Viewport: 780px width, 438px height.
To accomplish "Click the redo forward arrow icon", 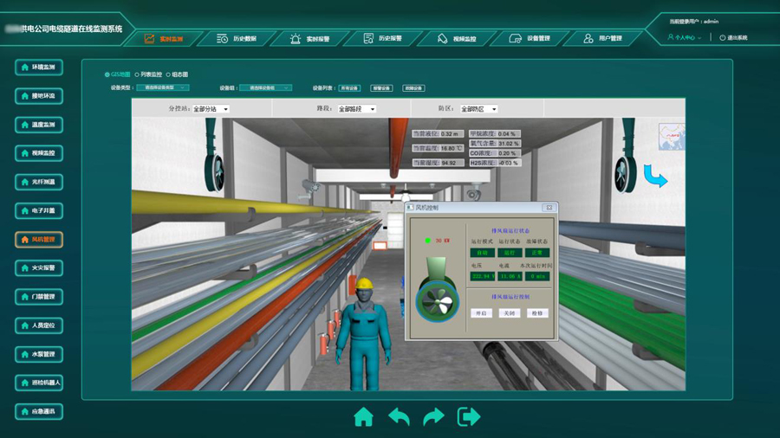I will (x=433, y=417).
